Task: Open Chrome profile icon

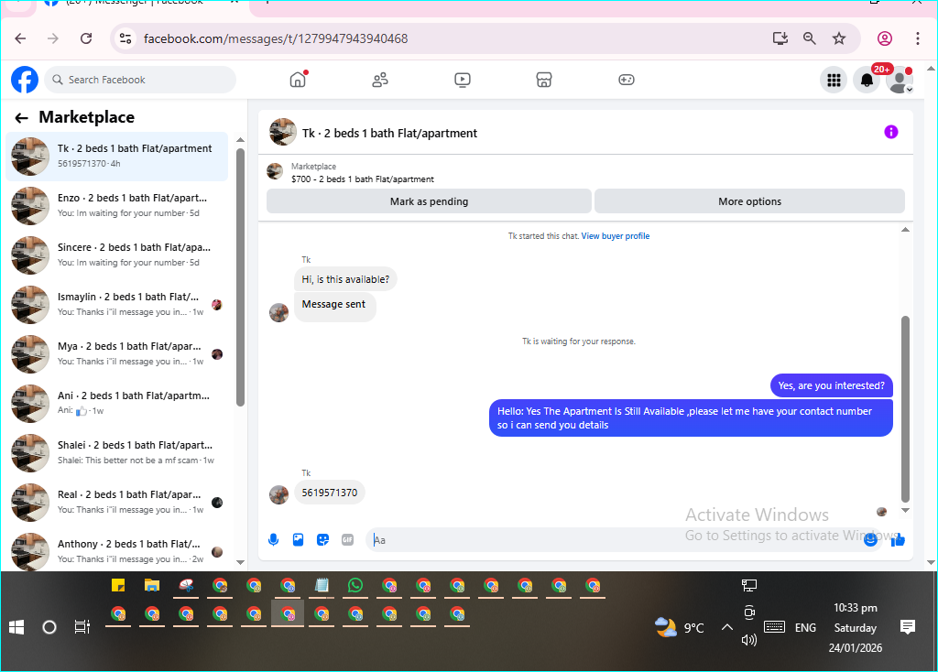Action: (885, 38)
